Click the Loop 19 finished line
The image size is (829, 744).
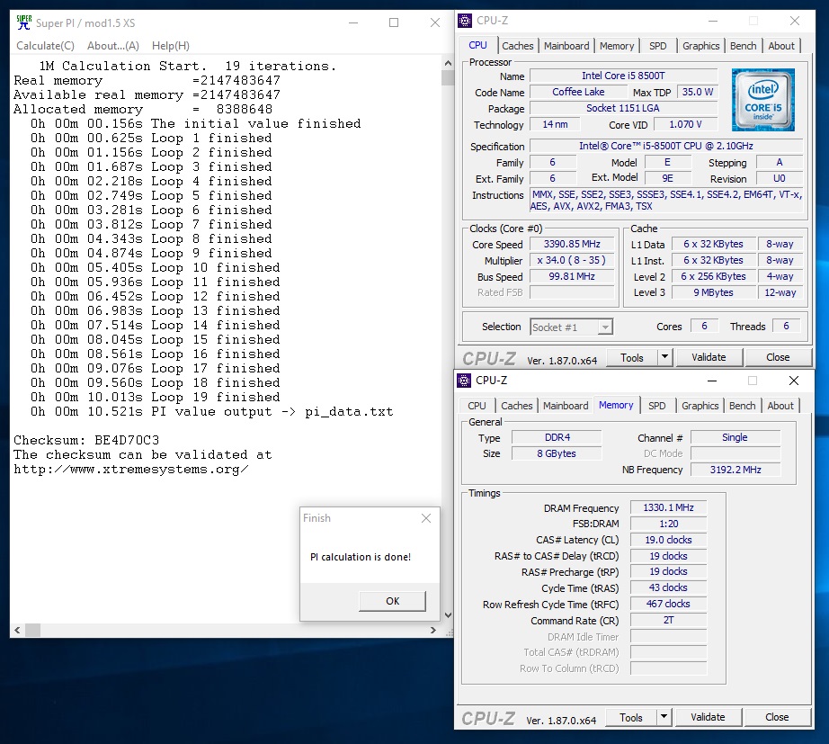coord(155,397)
